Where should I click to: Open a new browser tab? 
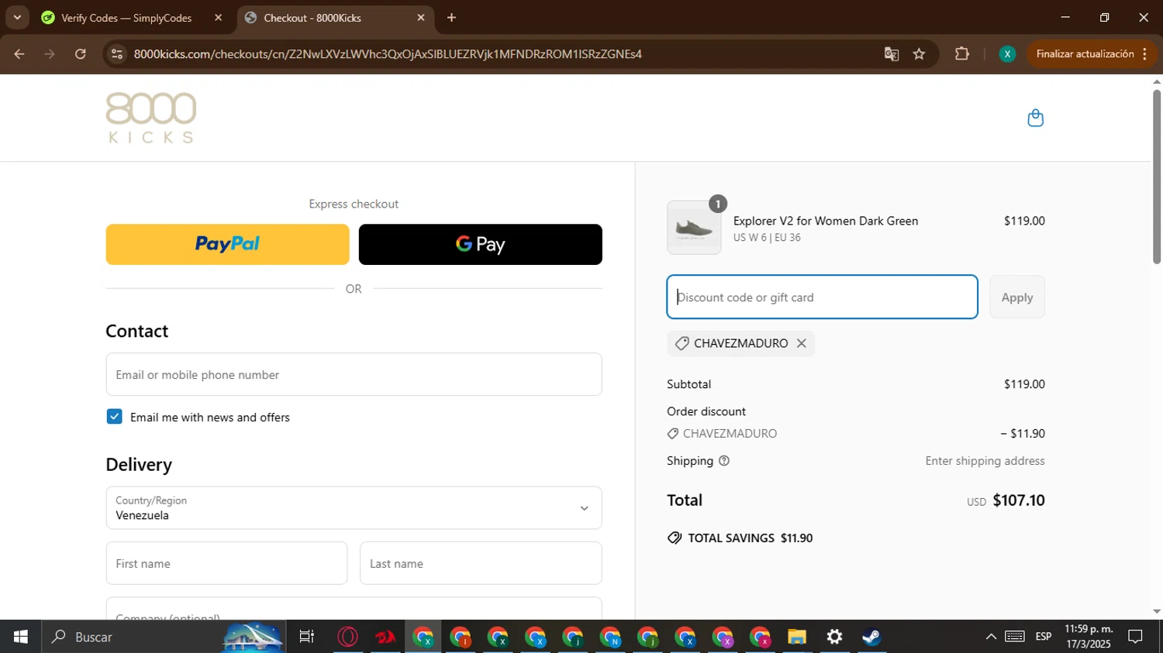coord(451,18)
